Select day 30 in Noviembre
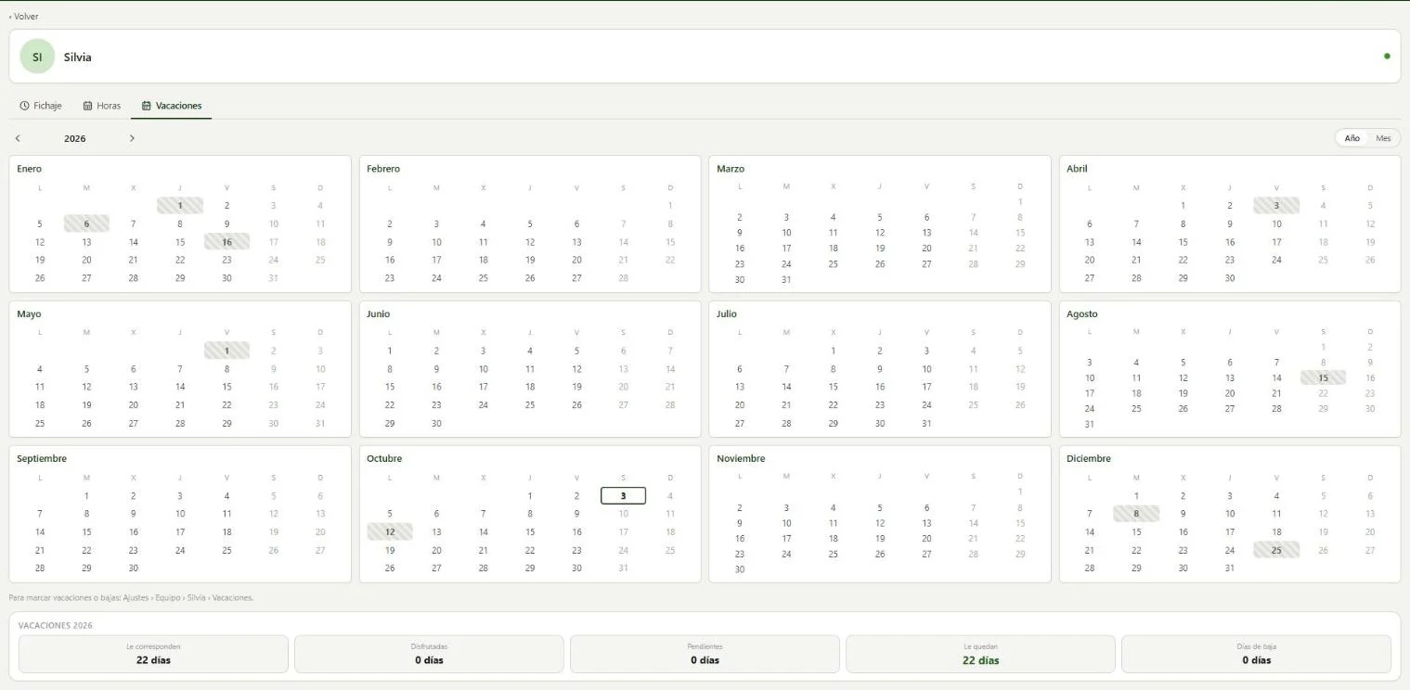Screen dimensions: 1410x690 click(740, 569)
